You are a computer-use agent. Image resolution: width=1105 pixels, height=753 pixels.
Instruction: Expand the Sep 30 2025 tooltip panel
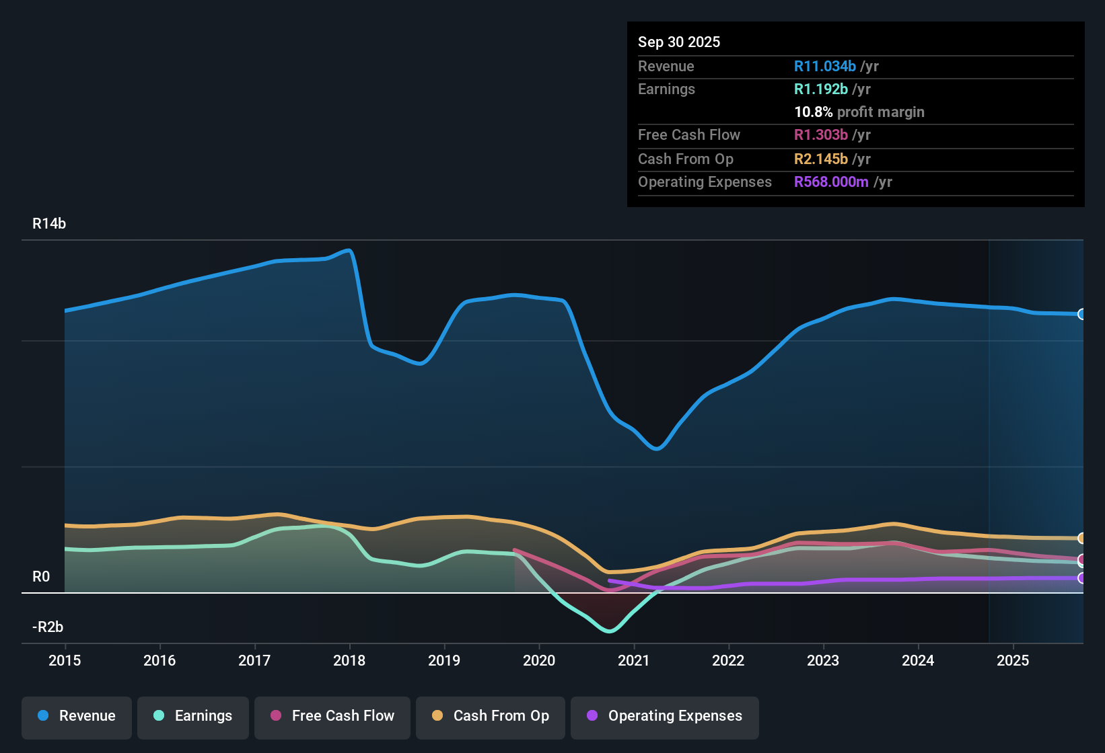click(679, 42)
